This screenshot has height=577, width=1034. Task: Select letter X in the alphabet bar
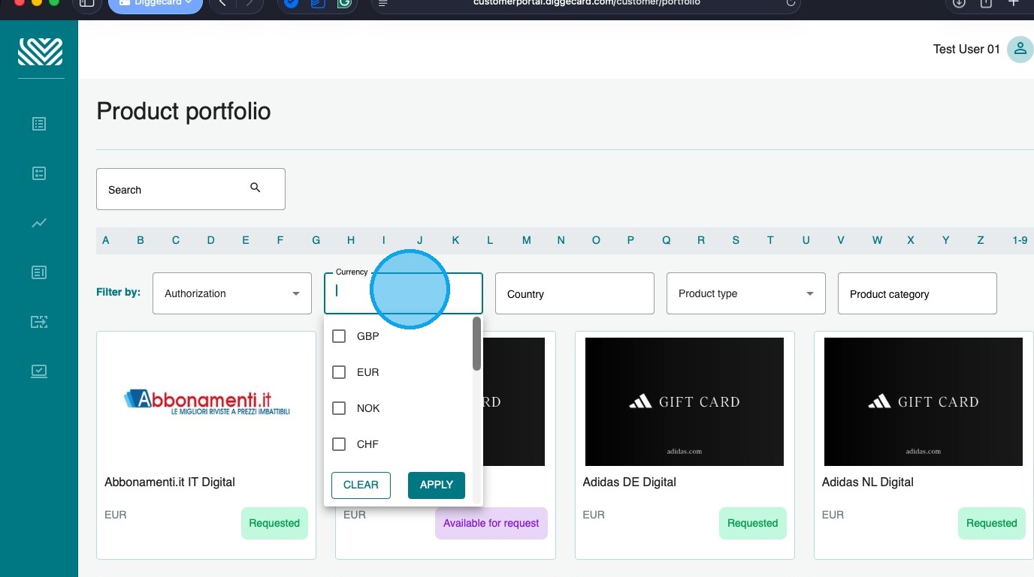(x=911, y=240)
